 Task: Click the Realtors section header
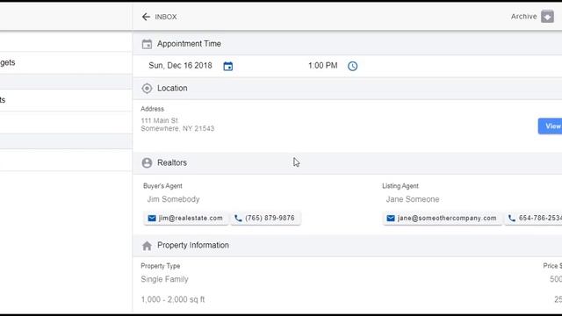(348, 162)
